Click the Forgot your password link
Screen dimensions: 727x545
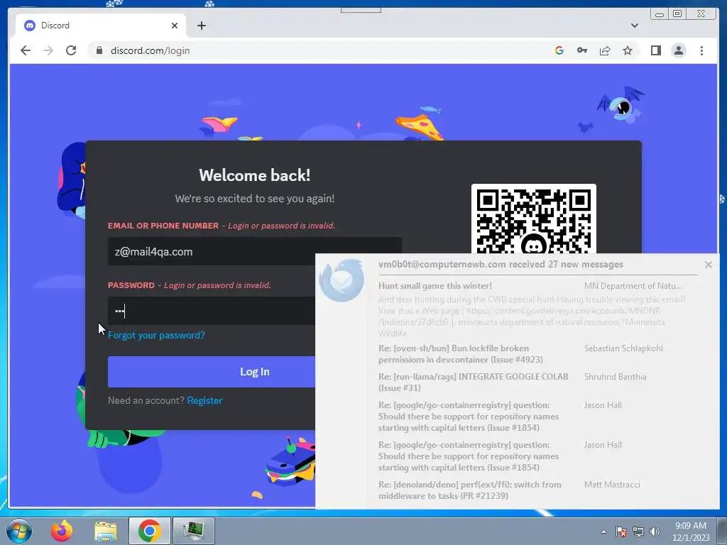(x=156, y=335)
